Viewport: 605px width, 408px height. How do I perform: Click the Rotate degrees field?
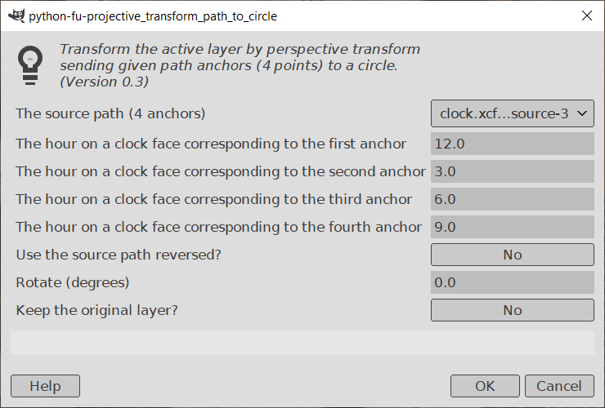(512, 282)
